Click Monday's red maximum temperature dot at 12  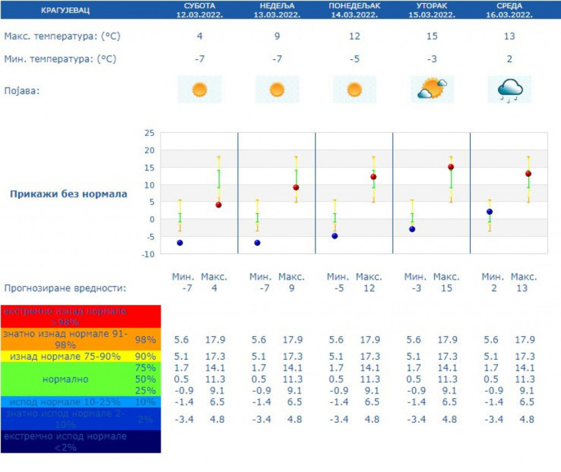pyautogui.click(x=373, y=177)
